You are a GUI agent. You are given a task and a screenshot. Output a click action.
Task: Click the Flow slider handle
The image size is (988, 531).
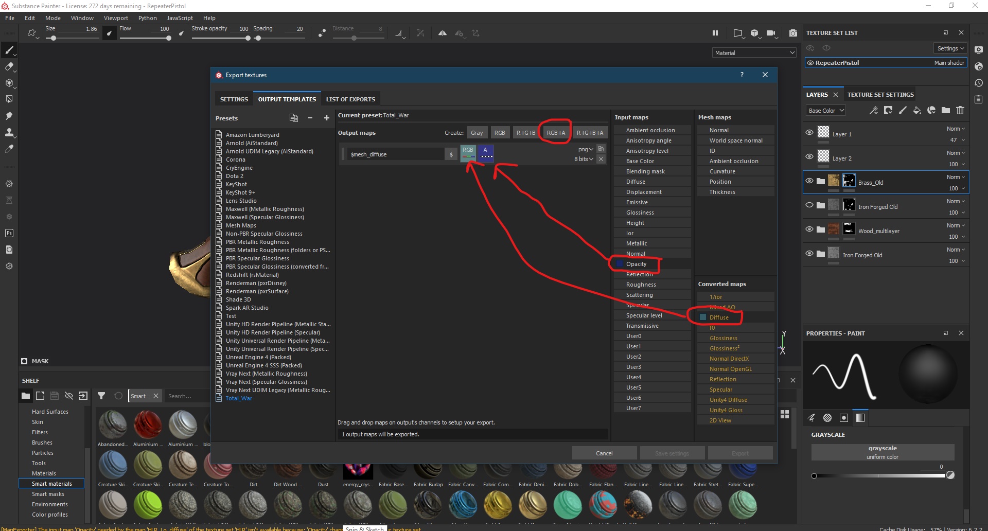(x=168, y=38)
